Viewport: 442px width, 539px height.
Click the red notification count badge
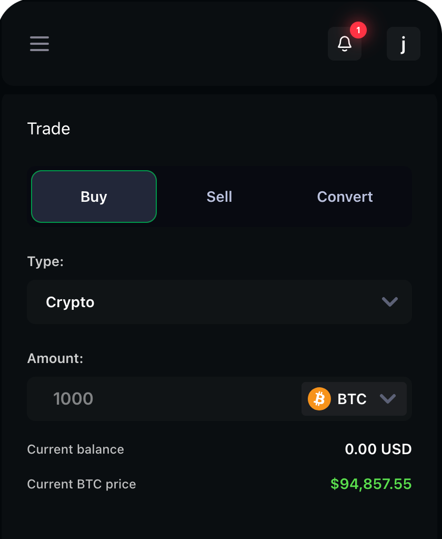(358, 31)
